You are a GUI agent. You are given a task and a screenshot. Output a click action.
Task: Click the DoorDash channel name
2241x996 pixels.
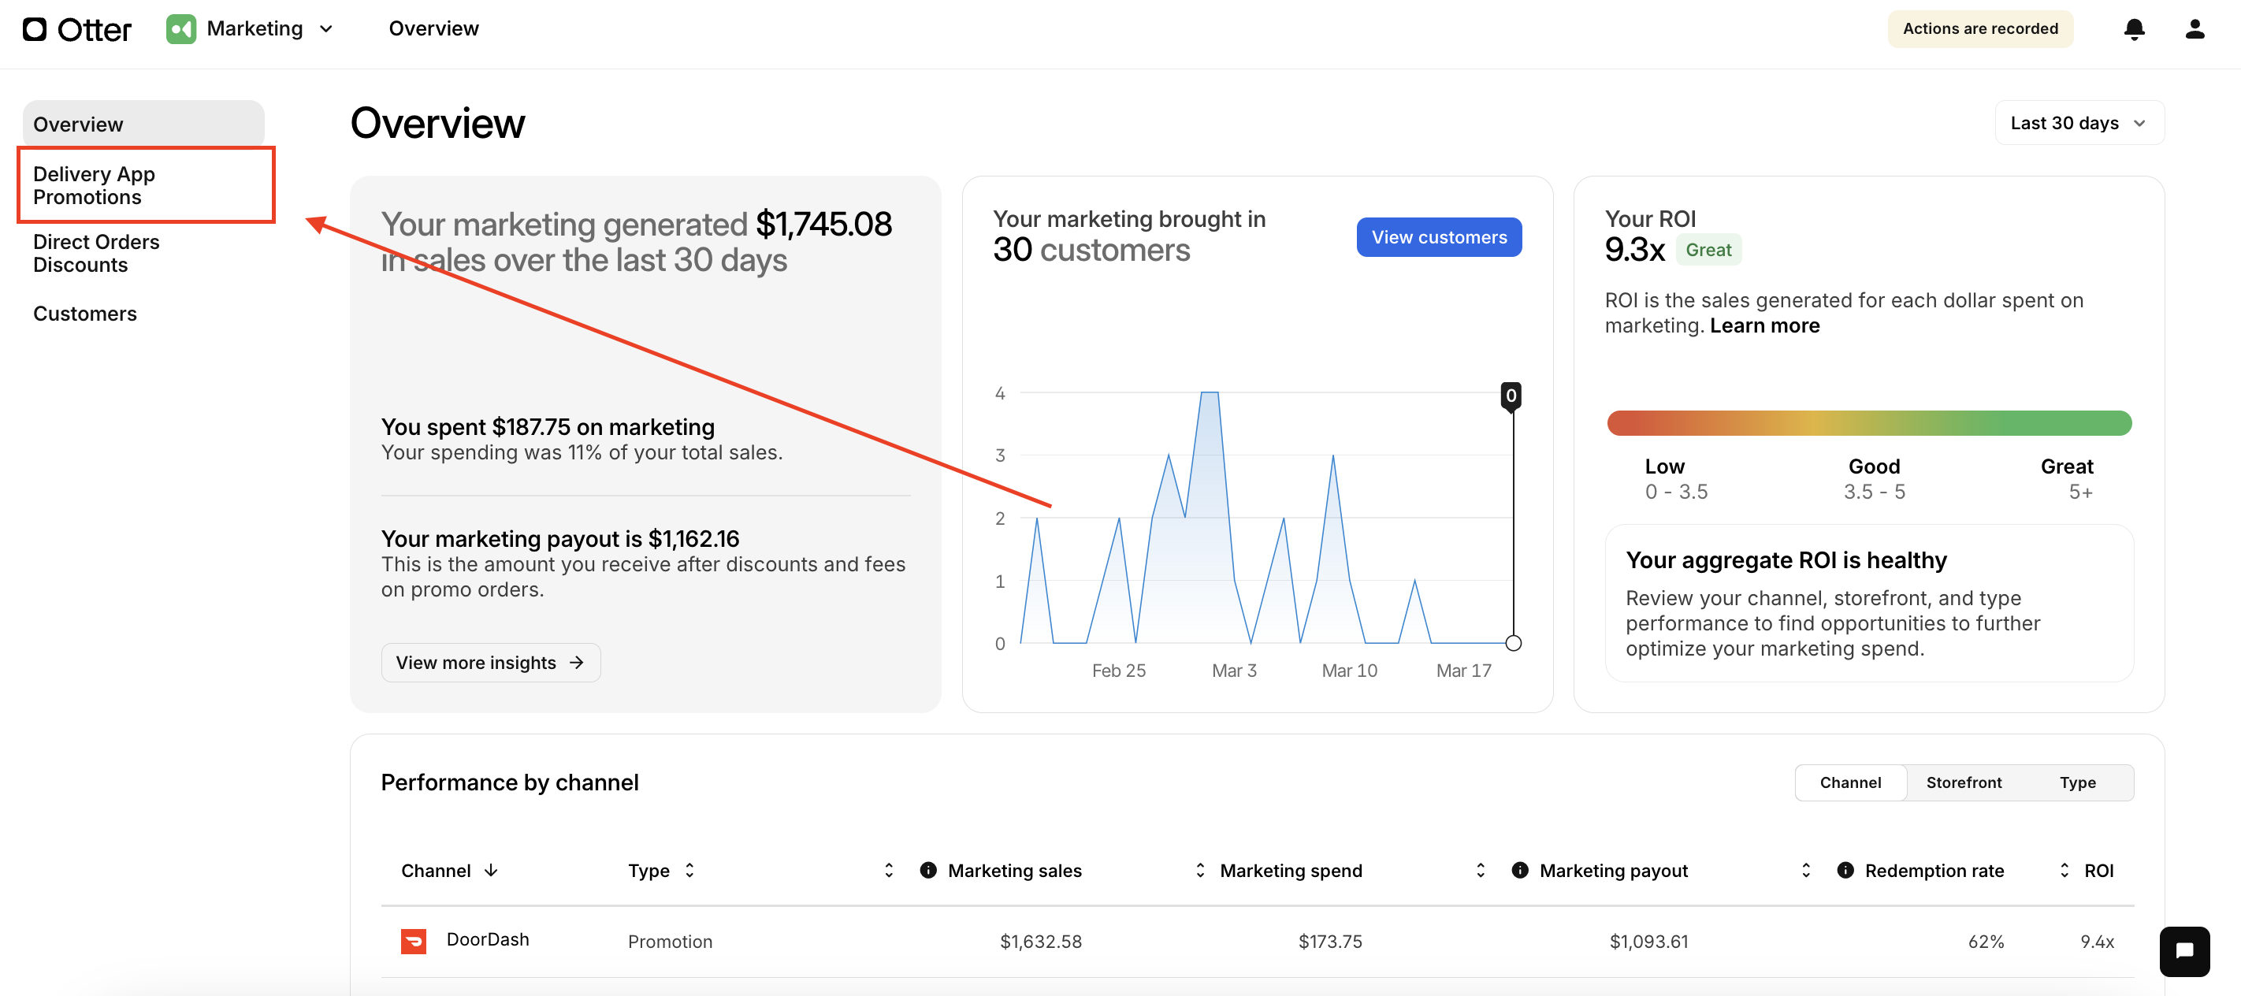tap(487, 939)
